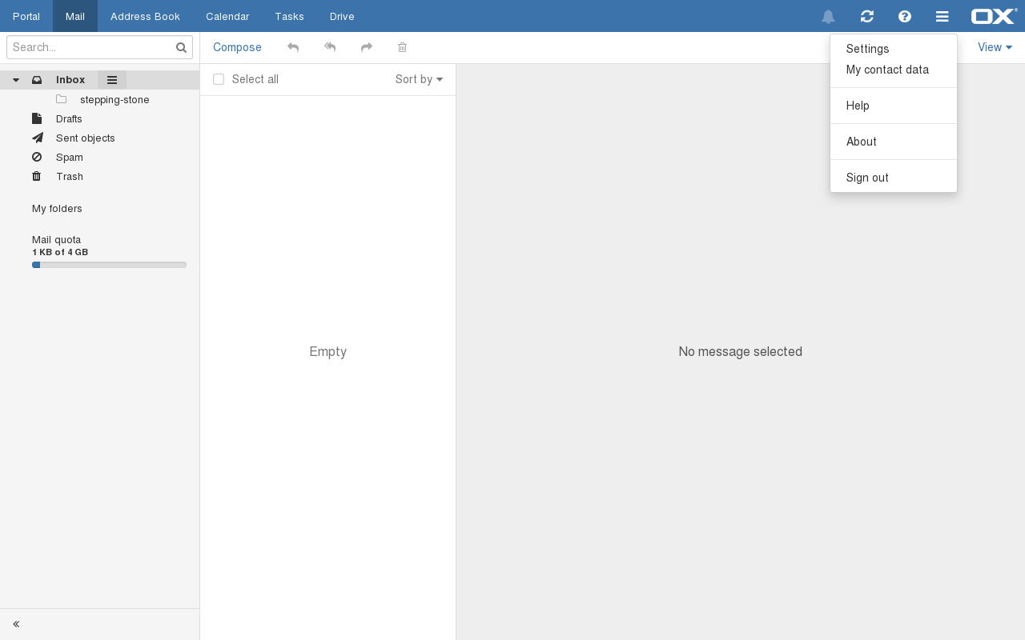This screenshot has width=1025, height=640.
Task: Expand the View dropdown
Action: point(995,47)
